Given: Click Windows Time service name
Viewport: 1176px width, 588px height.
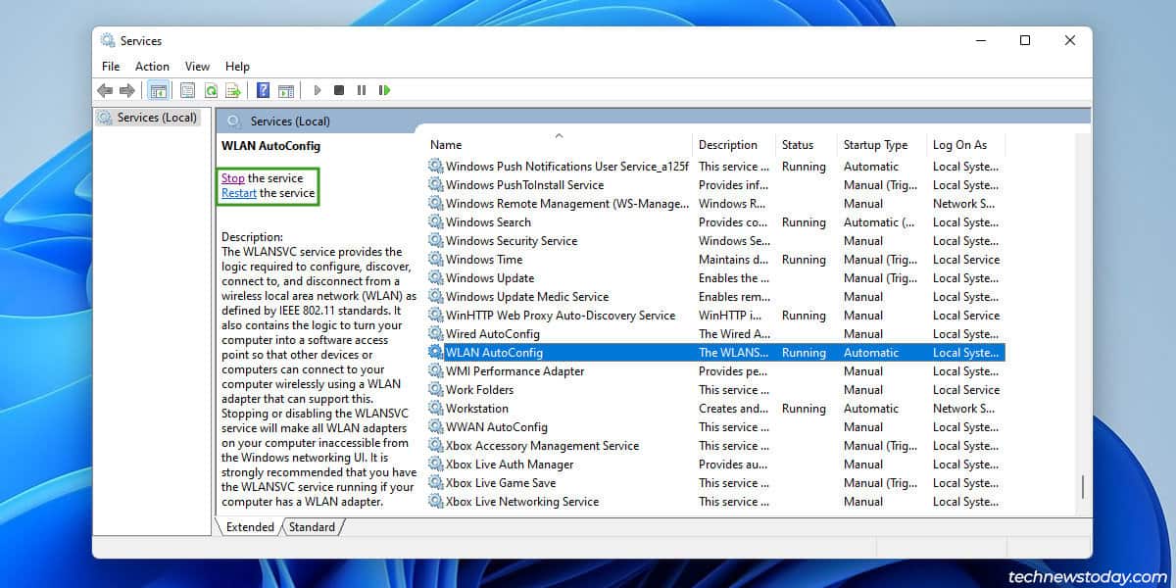Looking at the screenshot, I should [484, 260].
